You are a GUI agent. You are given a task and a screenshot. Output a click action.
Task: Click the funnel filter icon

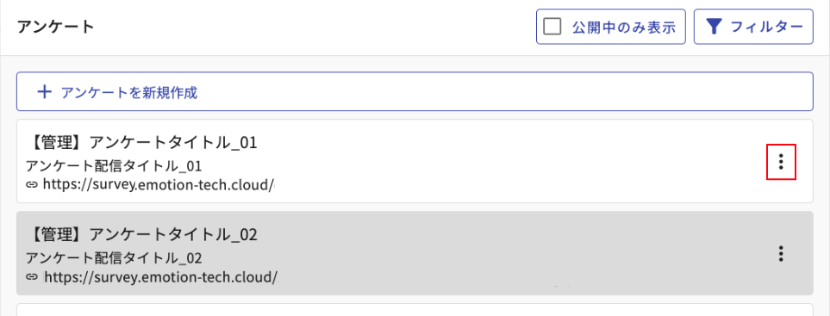point(715,27)
